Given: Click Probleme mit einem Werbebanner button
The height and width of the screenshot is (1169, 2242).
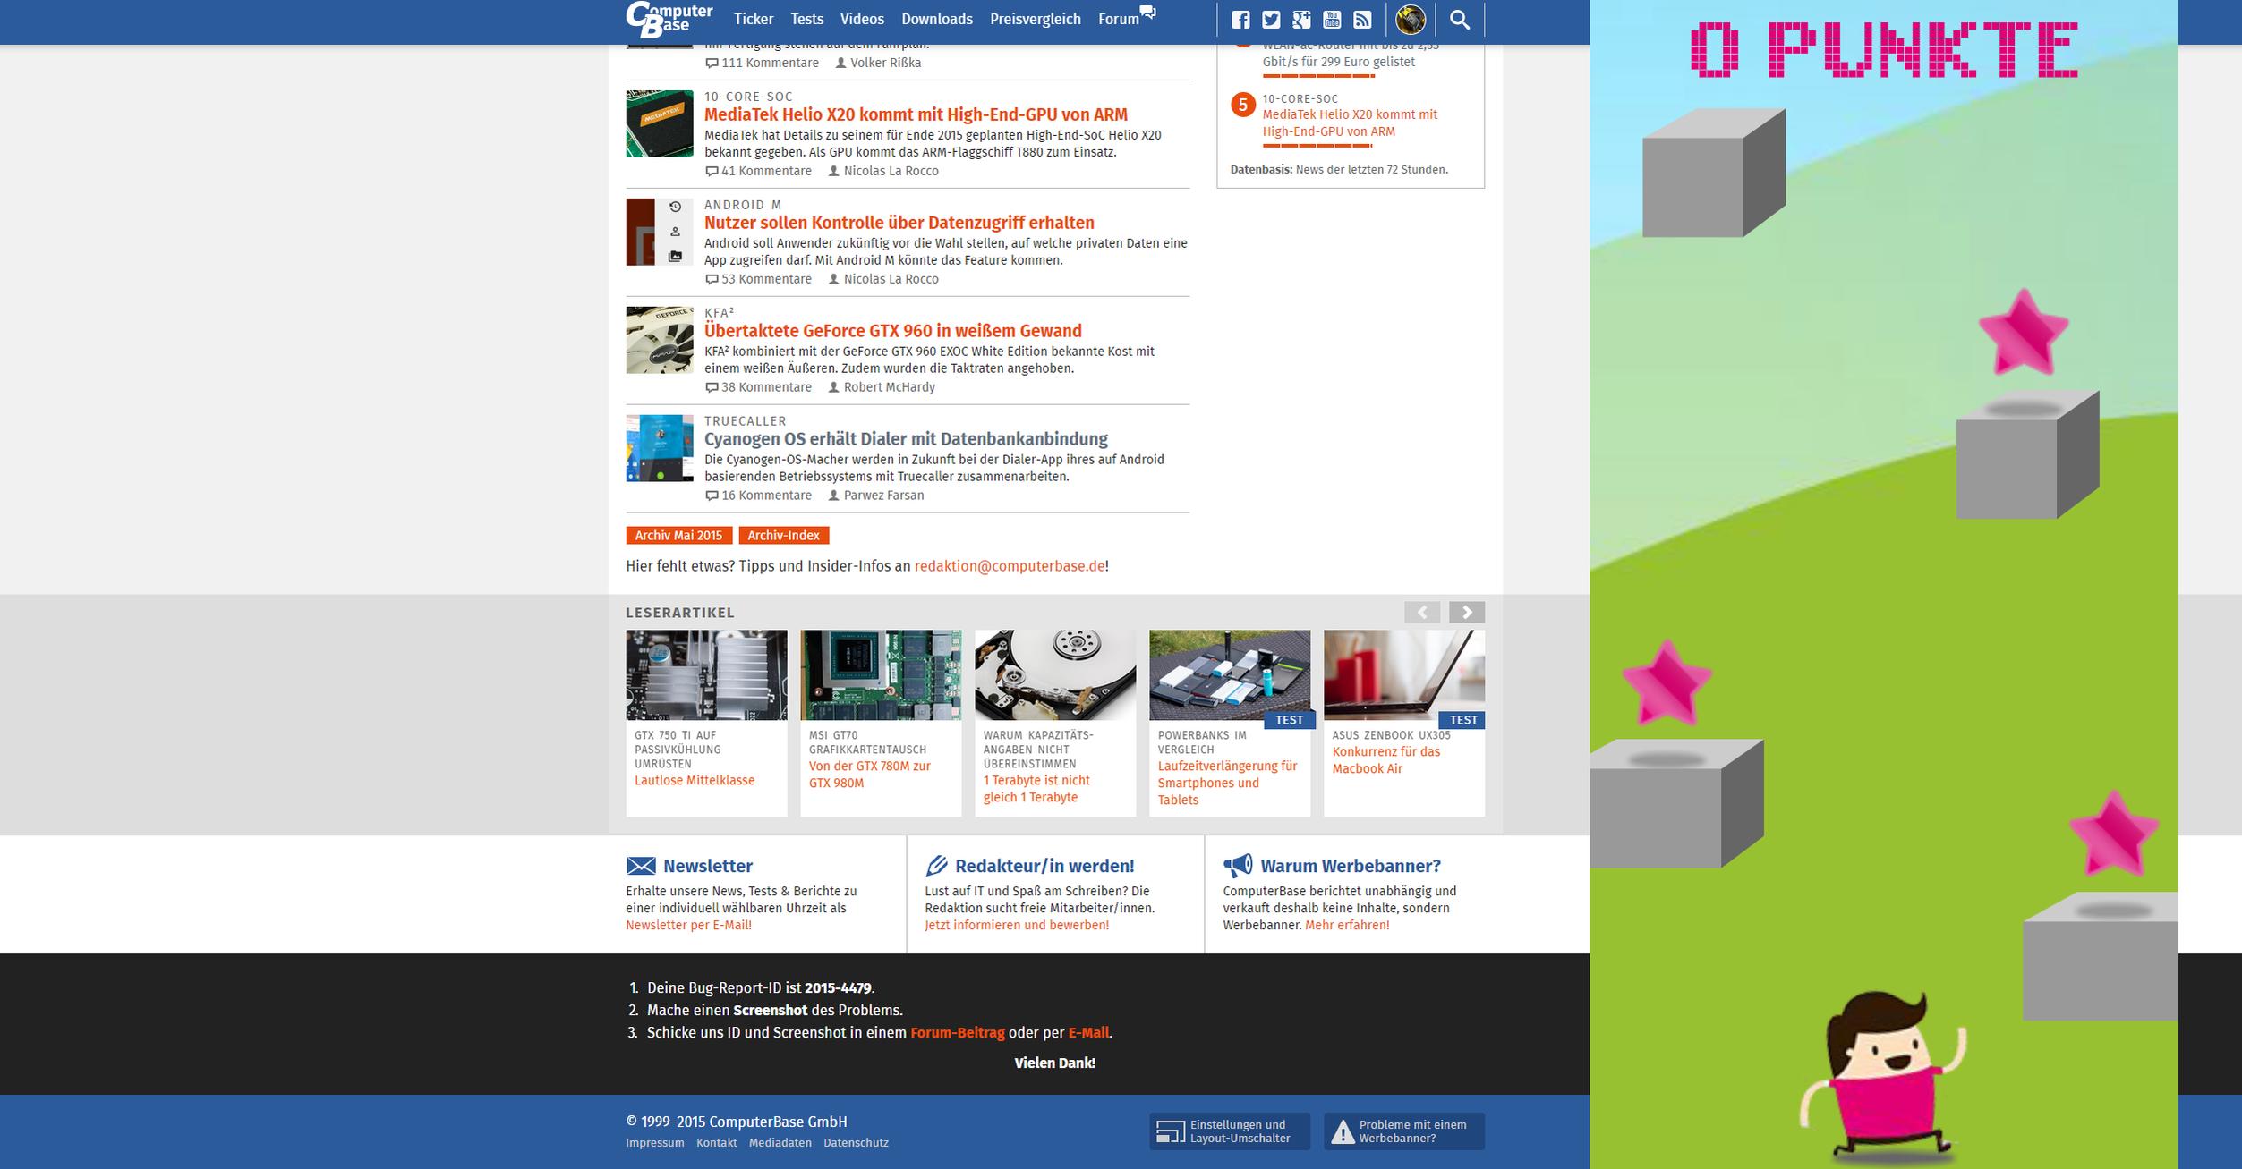Looking at the screenshot, I should (1403, 1131).
